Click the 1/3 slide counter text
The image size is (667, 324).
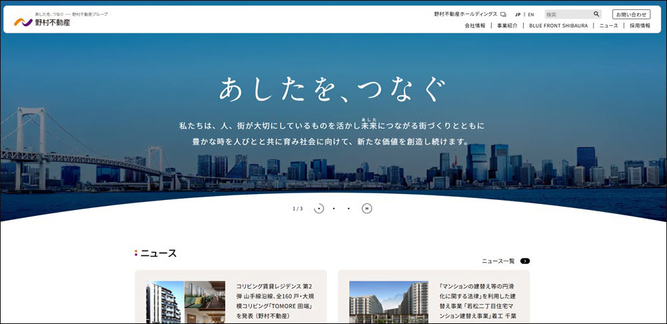tap(297, 209)
